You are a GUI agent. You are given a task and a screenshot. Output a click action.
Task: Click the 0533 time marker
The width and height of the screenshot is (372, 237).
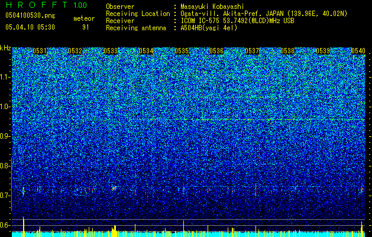111,51
